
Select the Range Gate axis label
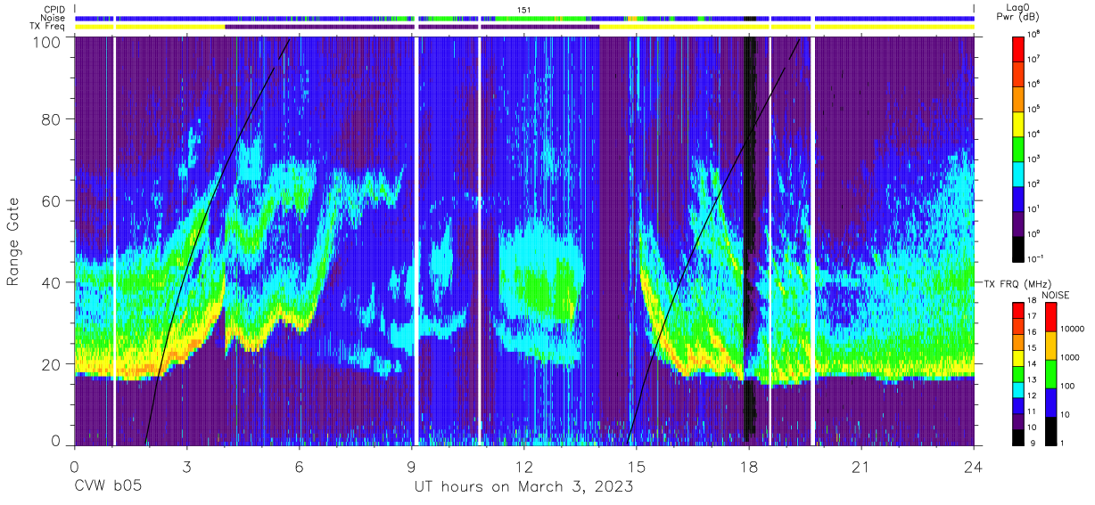[13, 242]
